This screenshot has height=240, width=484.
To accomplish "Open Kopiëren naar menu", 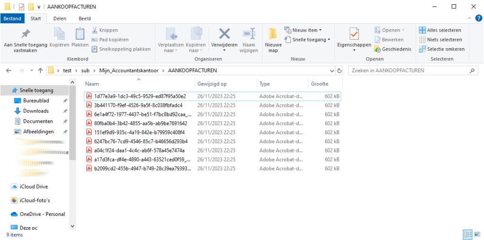I will (x=196, y=41).
